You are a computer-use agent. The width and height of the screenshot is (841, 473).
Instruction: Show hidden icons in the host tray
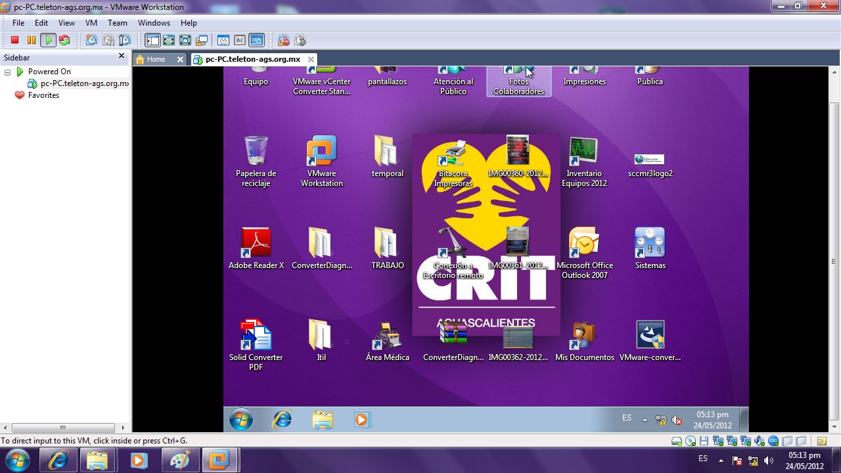coord(721,460)
